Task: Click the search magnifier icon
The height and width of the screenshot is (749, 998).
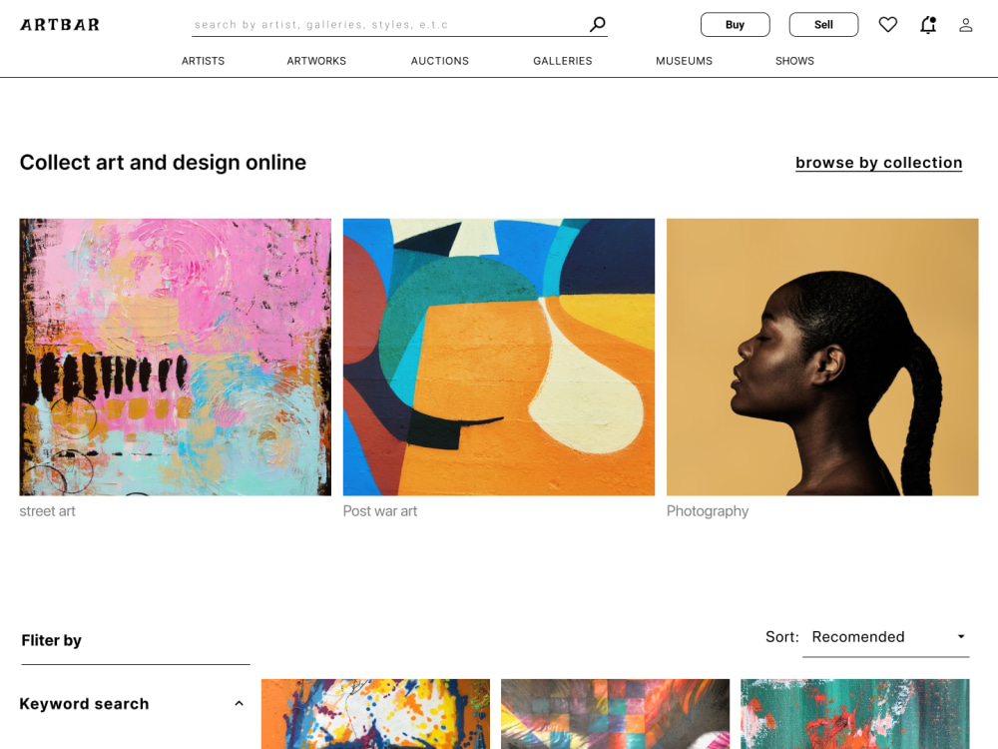Action: (597, 24)
